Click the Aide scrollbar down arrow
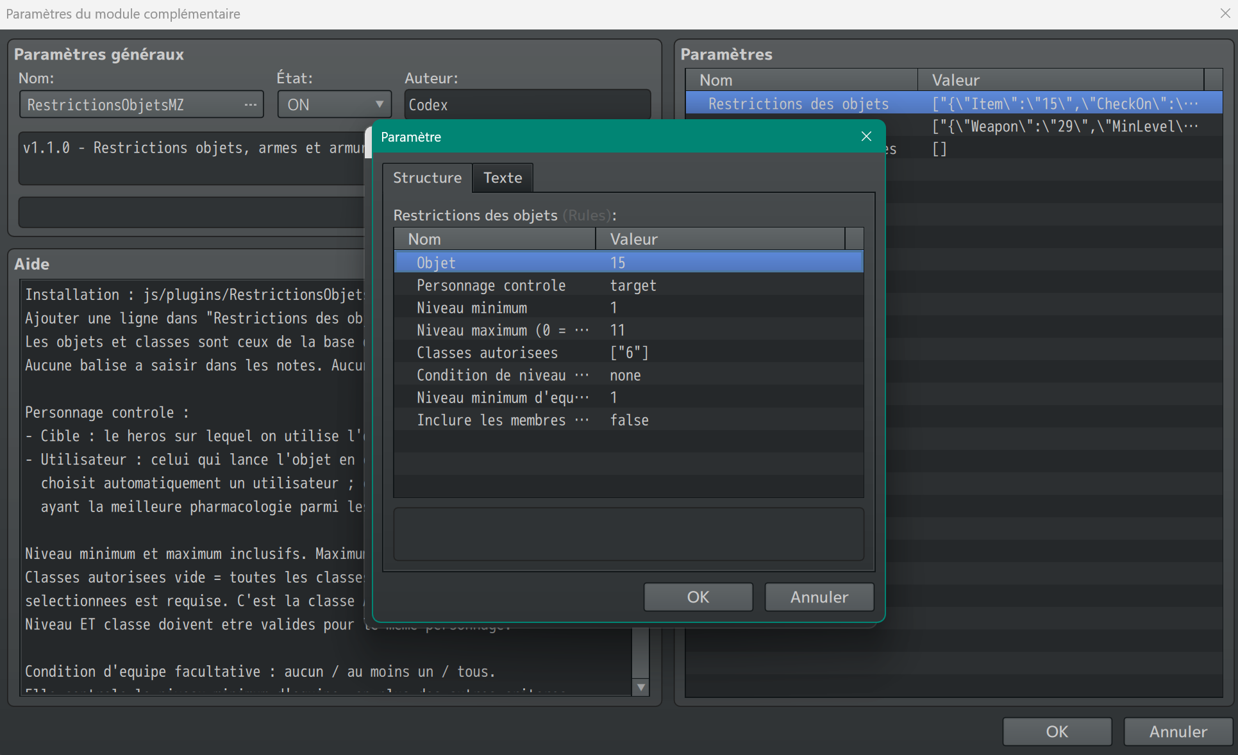Screen dimensions: 1238x755 pyautogui.click(x=640, y=686)
